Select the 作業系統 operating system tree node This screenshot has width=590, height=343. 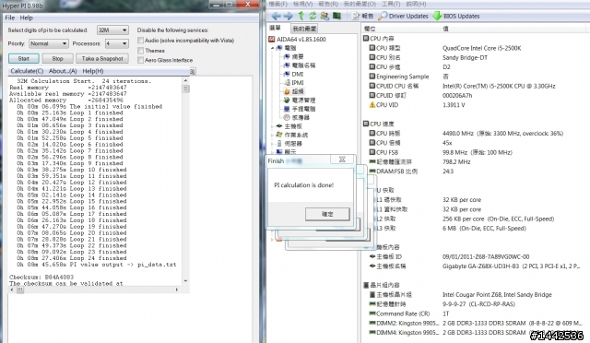click(x=292, y=135)
